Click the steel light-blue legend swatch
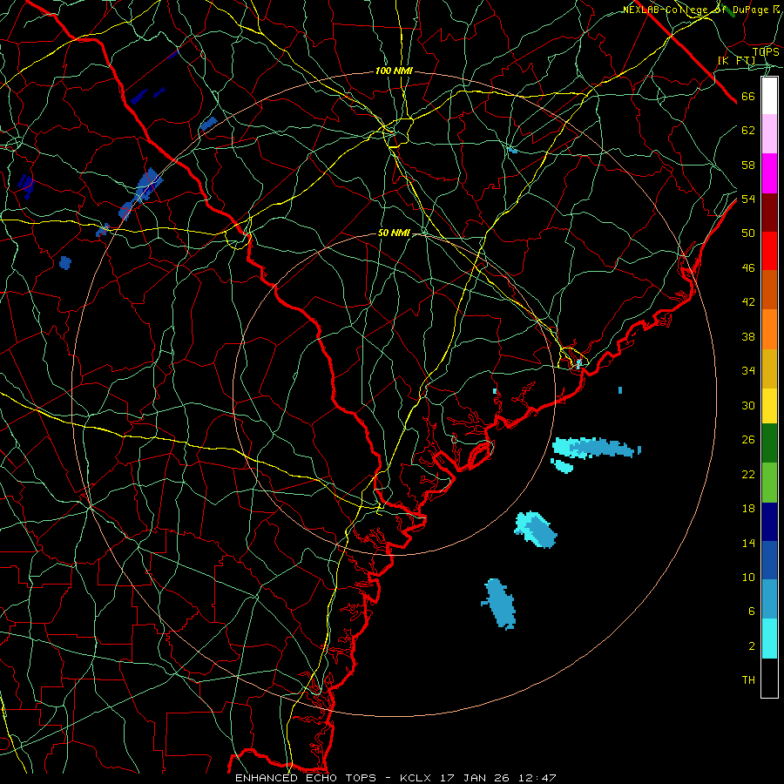 click(x=769, y=598)
